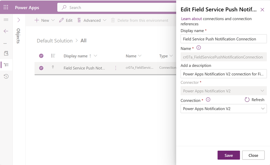
Task: Click the connection reference plug icon
Action: click(53, 67)
